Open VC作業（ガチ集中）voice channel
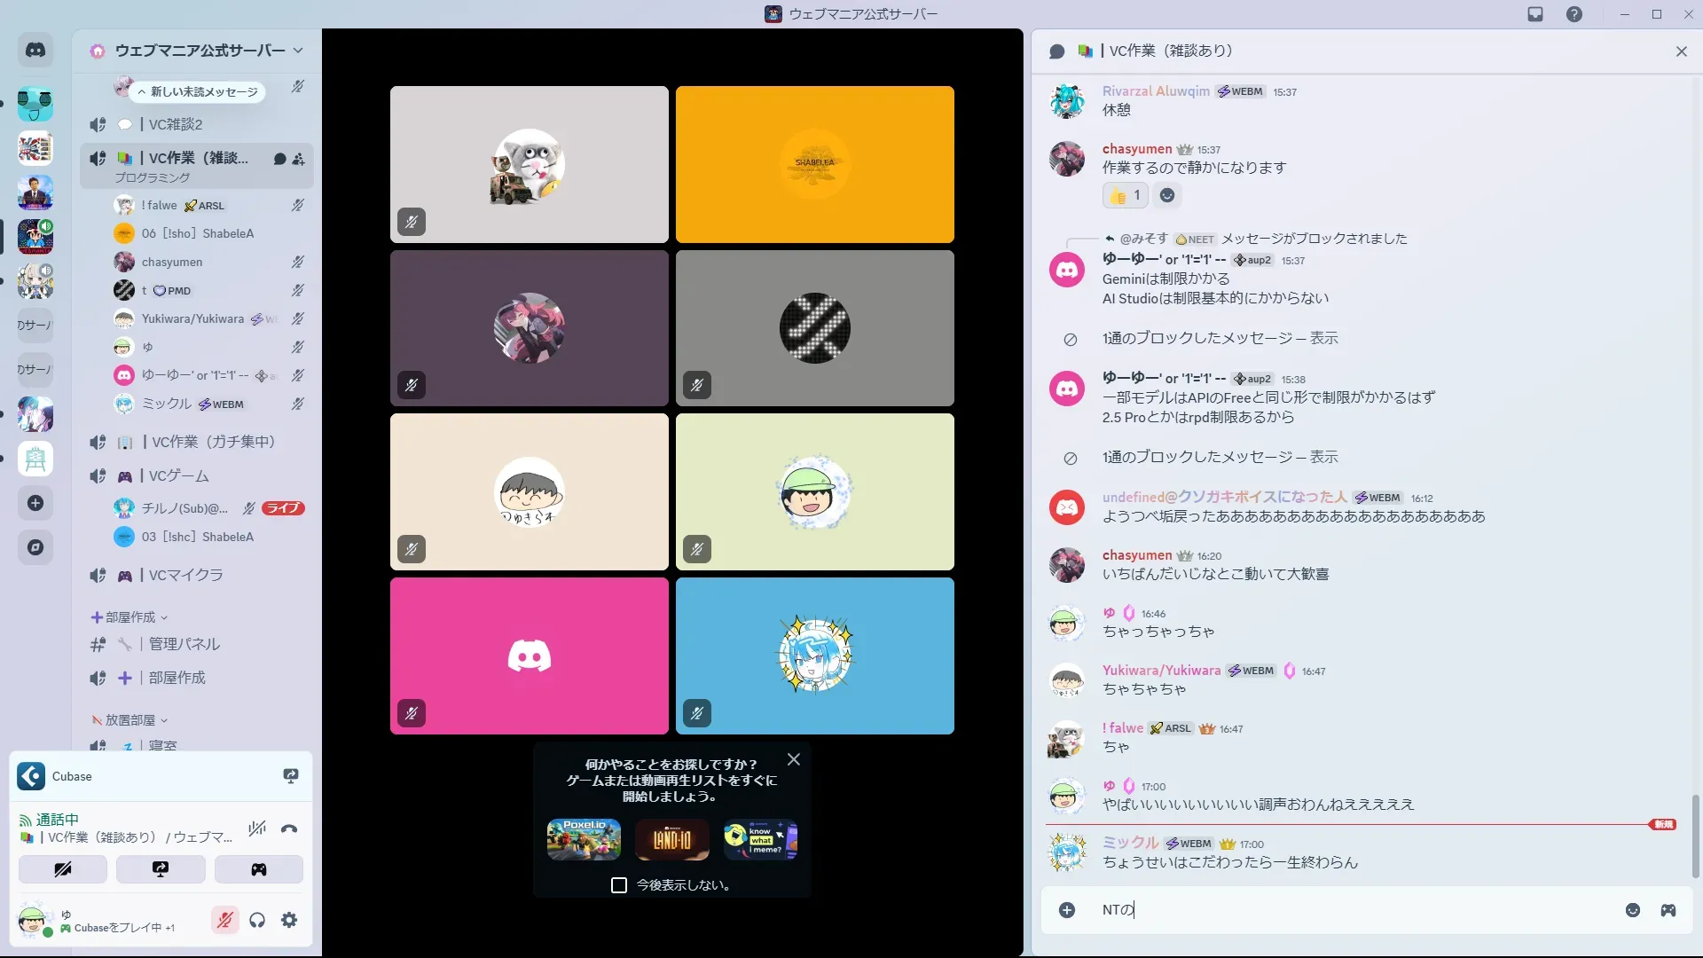The image size is (1703, 958). (213, 442)
